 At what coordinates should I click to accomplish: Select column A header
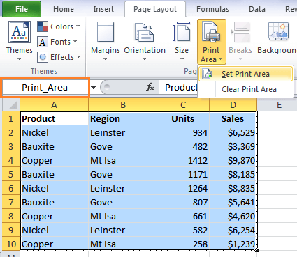[54, 105]
